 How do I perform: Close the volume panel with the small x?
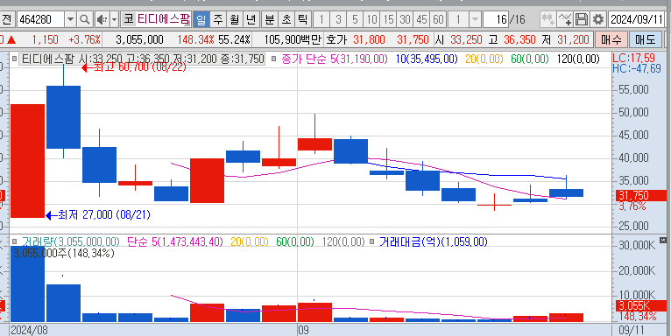click(663, 240)
